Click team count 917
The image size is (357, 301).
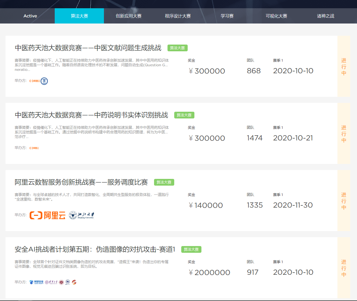(253, 272)
